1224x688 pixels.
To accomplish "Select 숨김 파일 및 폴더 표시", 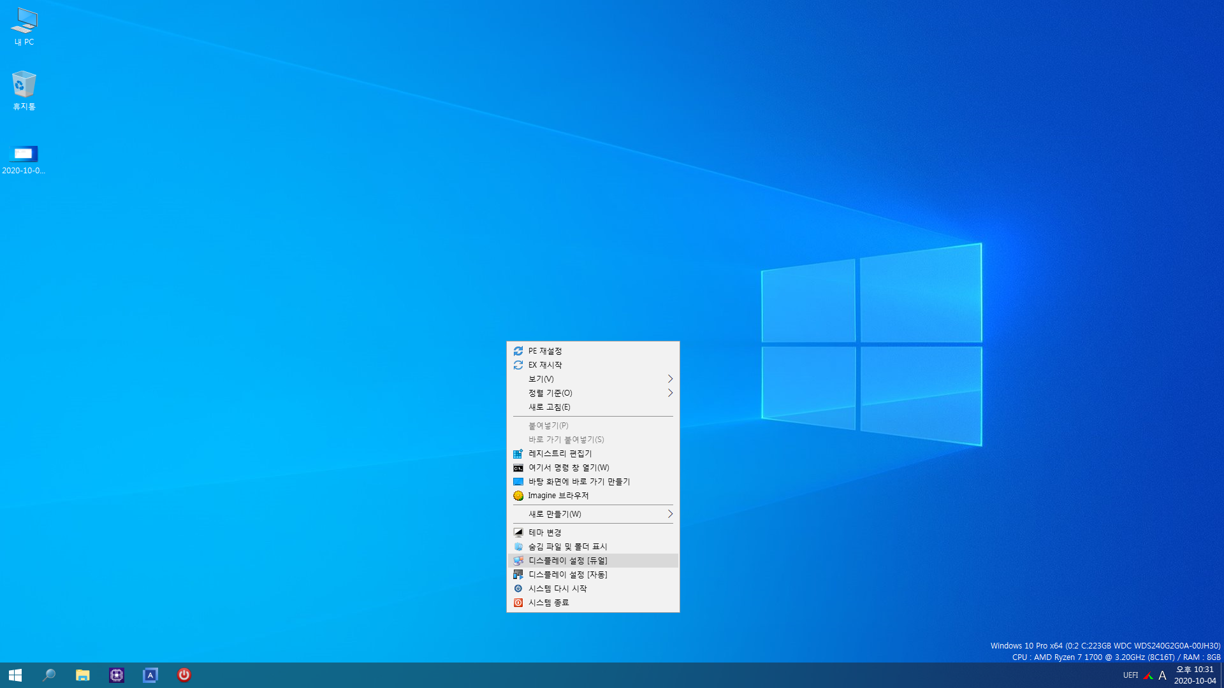I will [593, 547].
